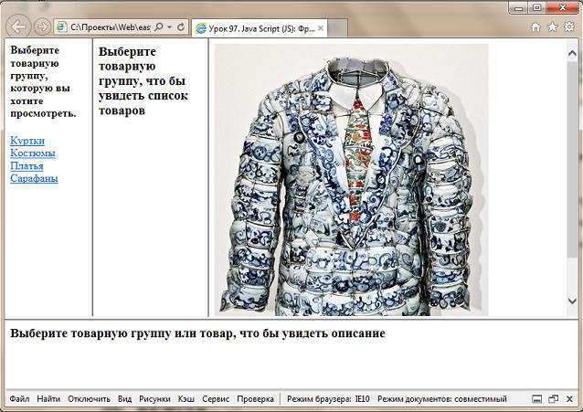Follow the Куртки link
This screenshot has height=412, width=583.
(27, 141)
